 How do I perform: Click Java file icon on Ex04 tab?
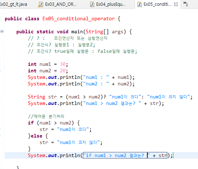coord(92,4)
